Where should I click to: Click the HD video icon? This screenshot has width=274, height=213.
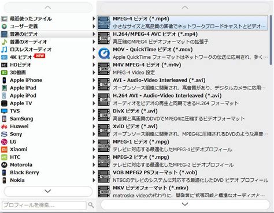click(x=4, y=65)
